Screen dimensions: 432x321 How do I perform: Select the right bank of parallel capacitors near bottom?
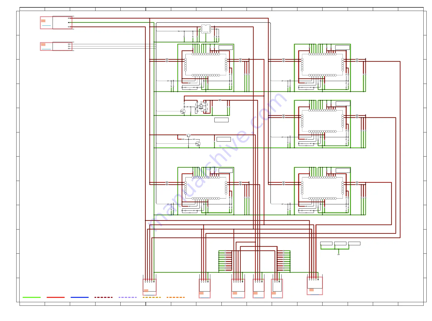(283, 261)
